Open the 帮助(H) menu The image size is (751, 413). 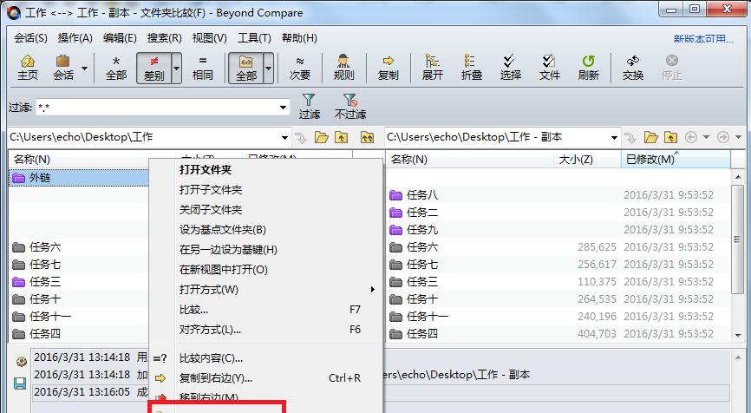[x=299, y=38]
